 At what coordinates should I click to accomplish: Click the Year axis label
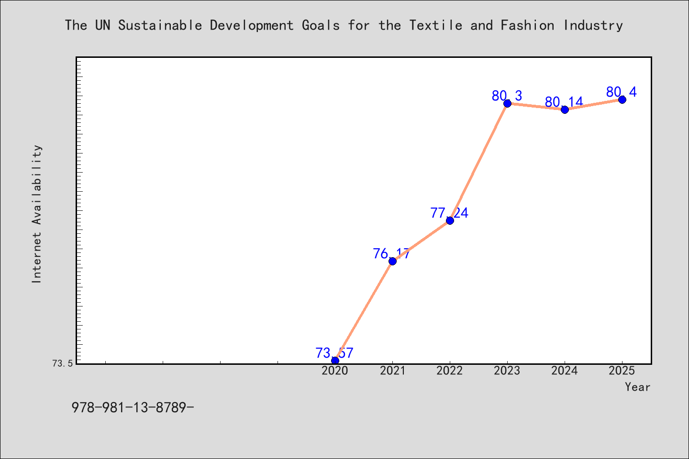coord(638,387)
